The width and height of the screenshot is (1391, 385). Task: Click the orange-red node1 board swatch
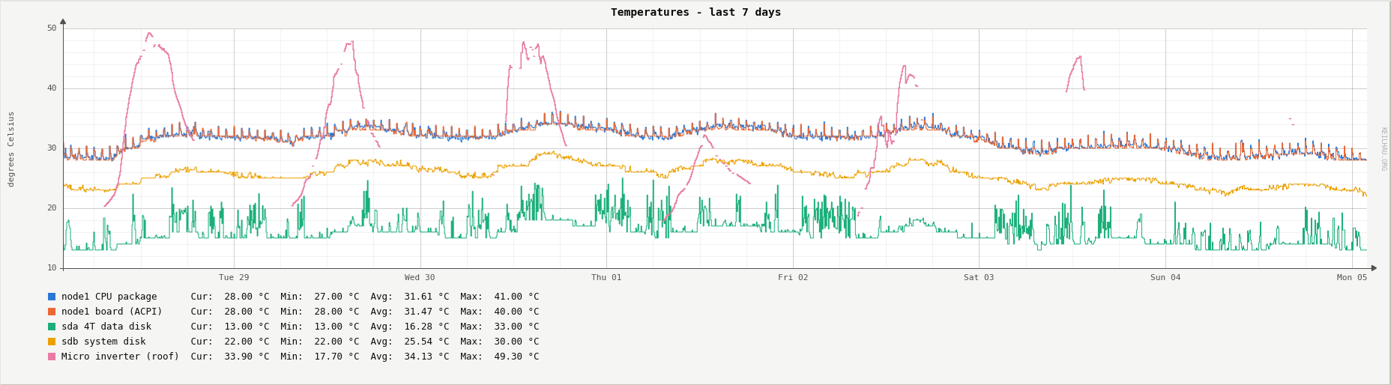(52, 312)
